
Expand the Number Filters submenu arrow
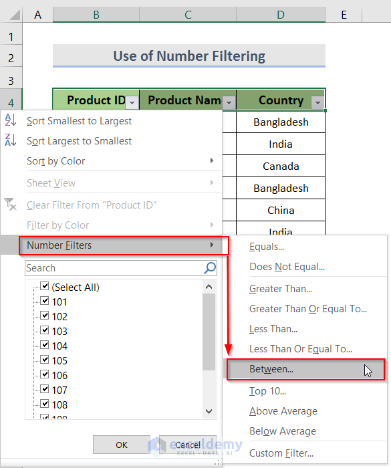(x=212, y=245)
